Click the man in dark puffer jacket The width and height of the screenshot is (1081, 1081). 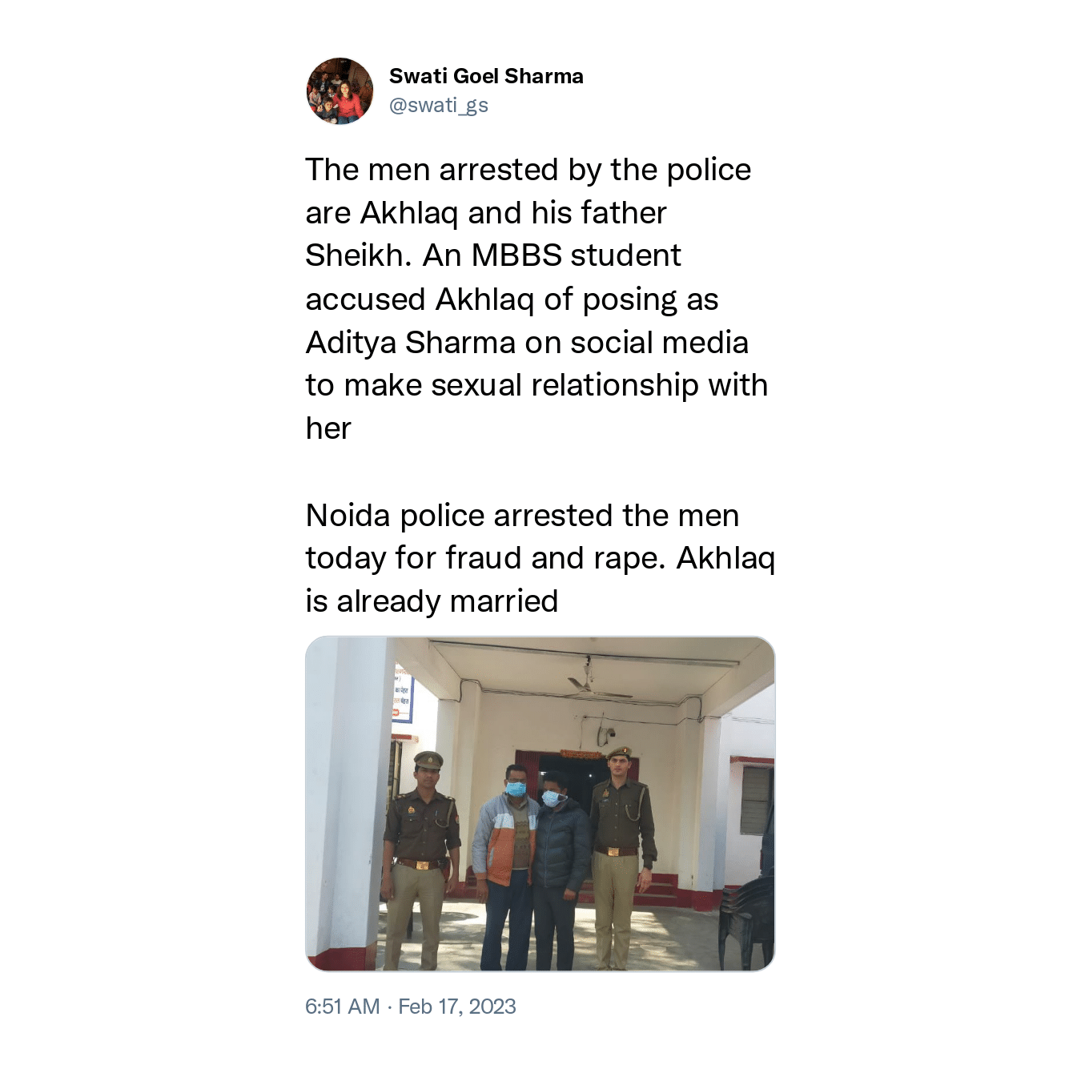tap(560, 870)
